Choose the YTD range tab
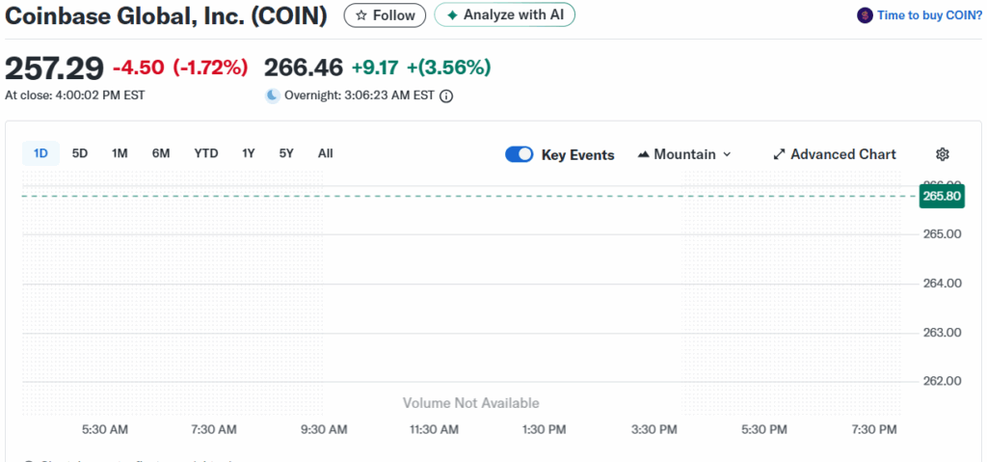The width and height of the screenshot is (987, 462). (205, 153)
